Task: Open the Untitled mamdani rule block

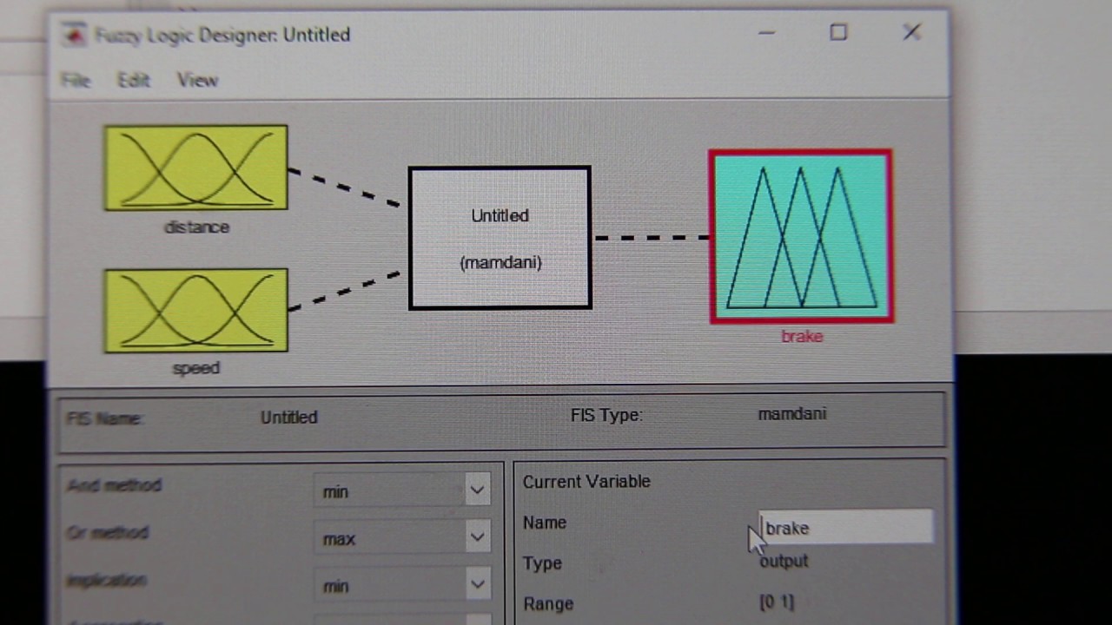Action: (x=500, y=238)
